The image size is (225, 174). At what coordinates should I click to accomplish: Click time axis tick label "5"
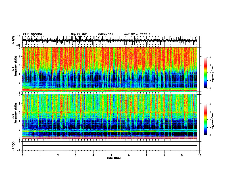click(x=111, y=155)
